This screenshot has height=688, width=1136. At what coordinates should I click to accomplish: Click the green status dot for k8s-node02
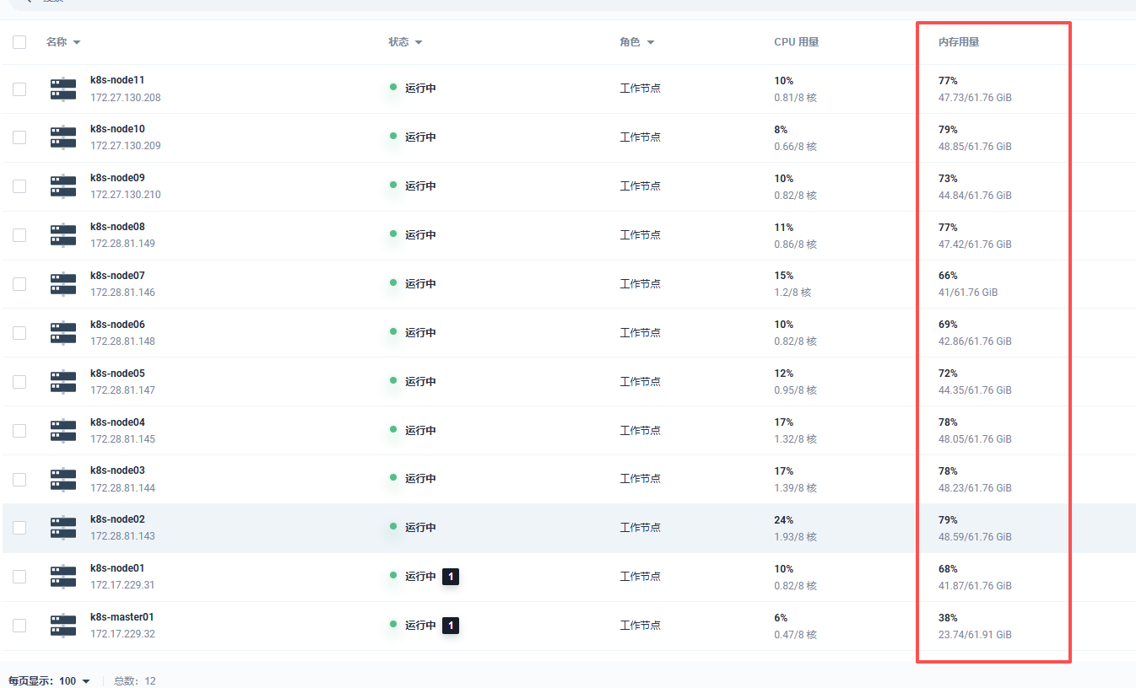click(x=393, y=527)
